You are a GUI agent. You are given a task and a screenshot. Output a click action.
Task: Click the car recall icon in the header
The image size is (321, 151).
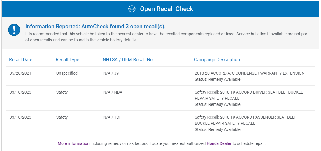[132, 9]
